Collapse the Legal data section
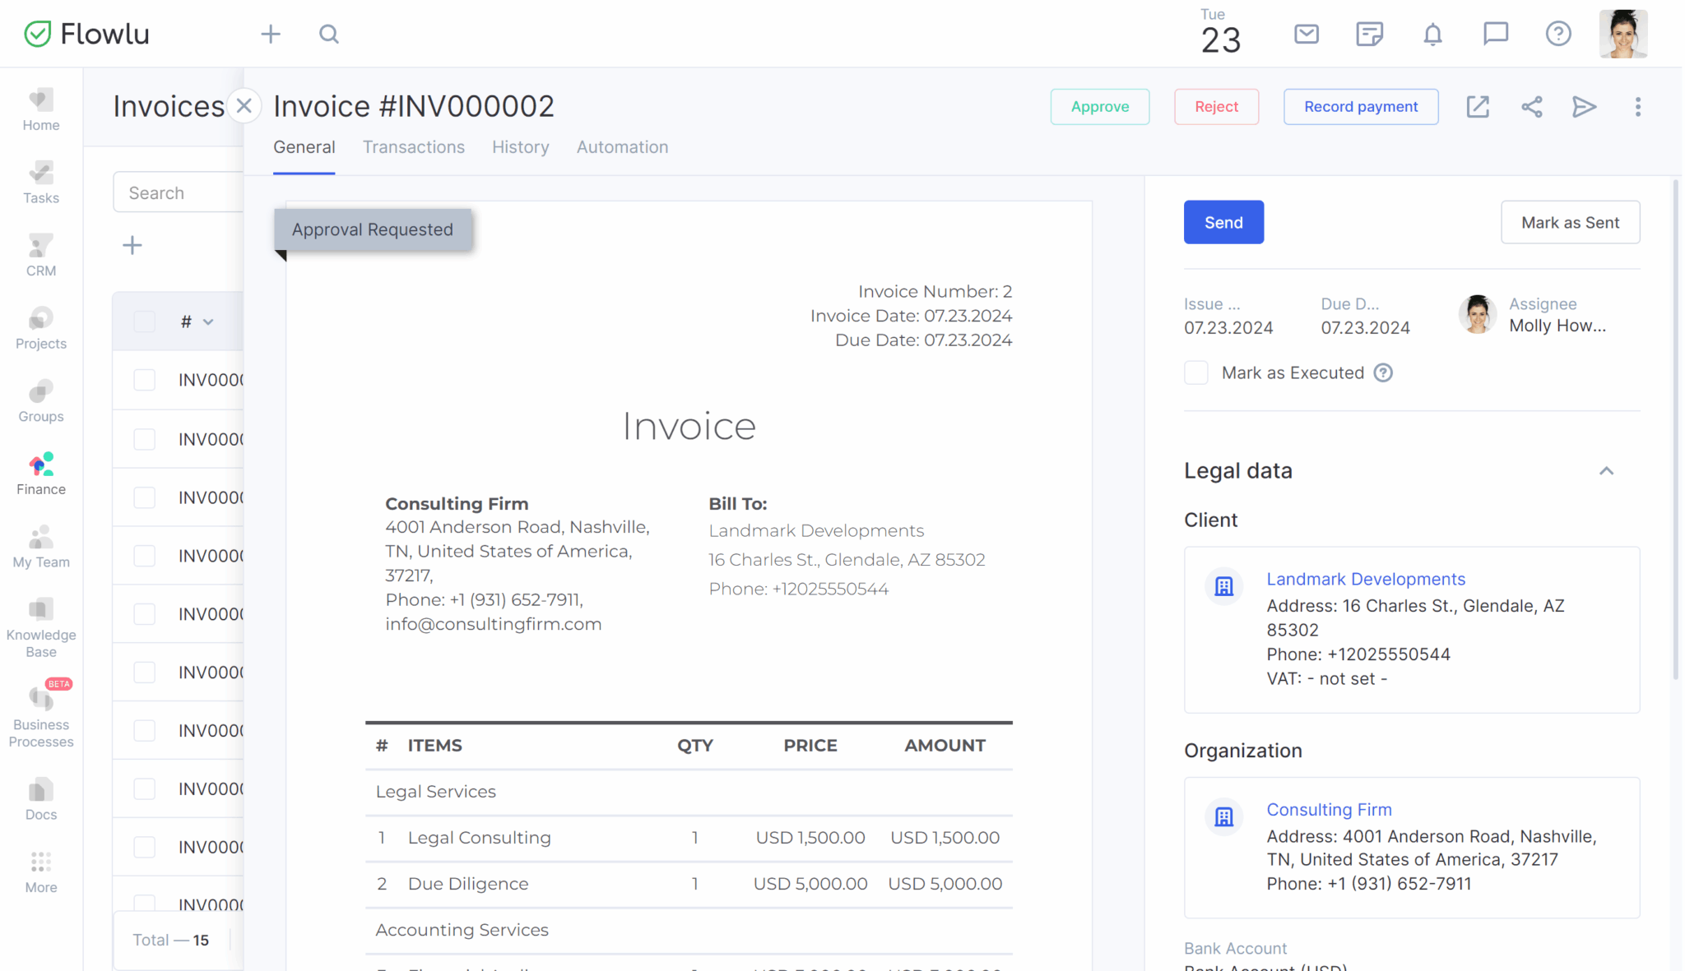The height and width of the screenshot is (971, 1685). [1606, 471]
